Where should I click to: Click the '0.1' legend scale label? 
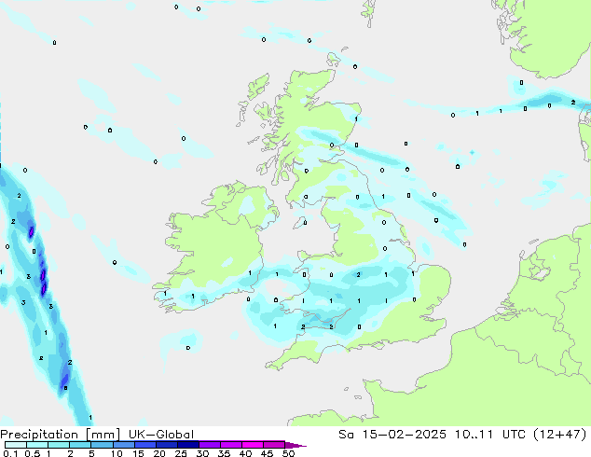click(x=10, y=453)
